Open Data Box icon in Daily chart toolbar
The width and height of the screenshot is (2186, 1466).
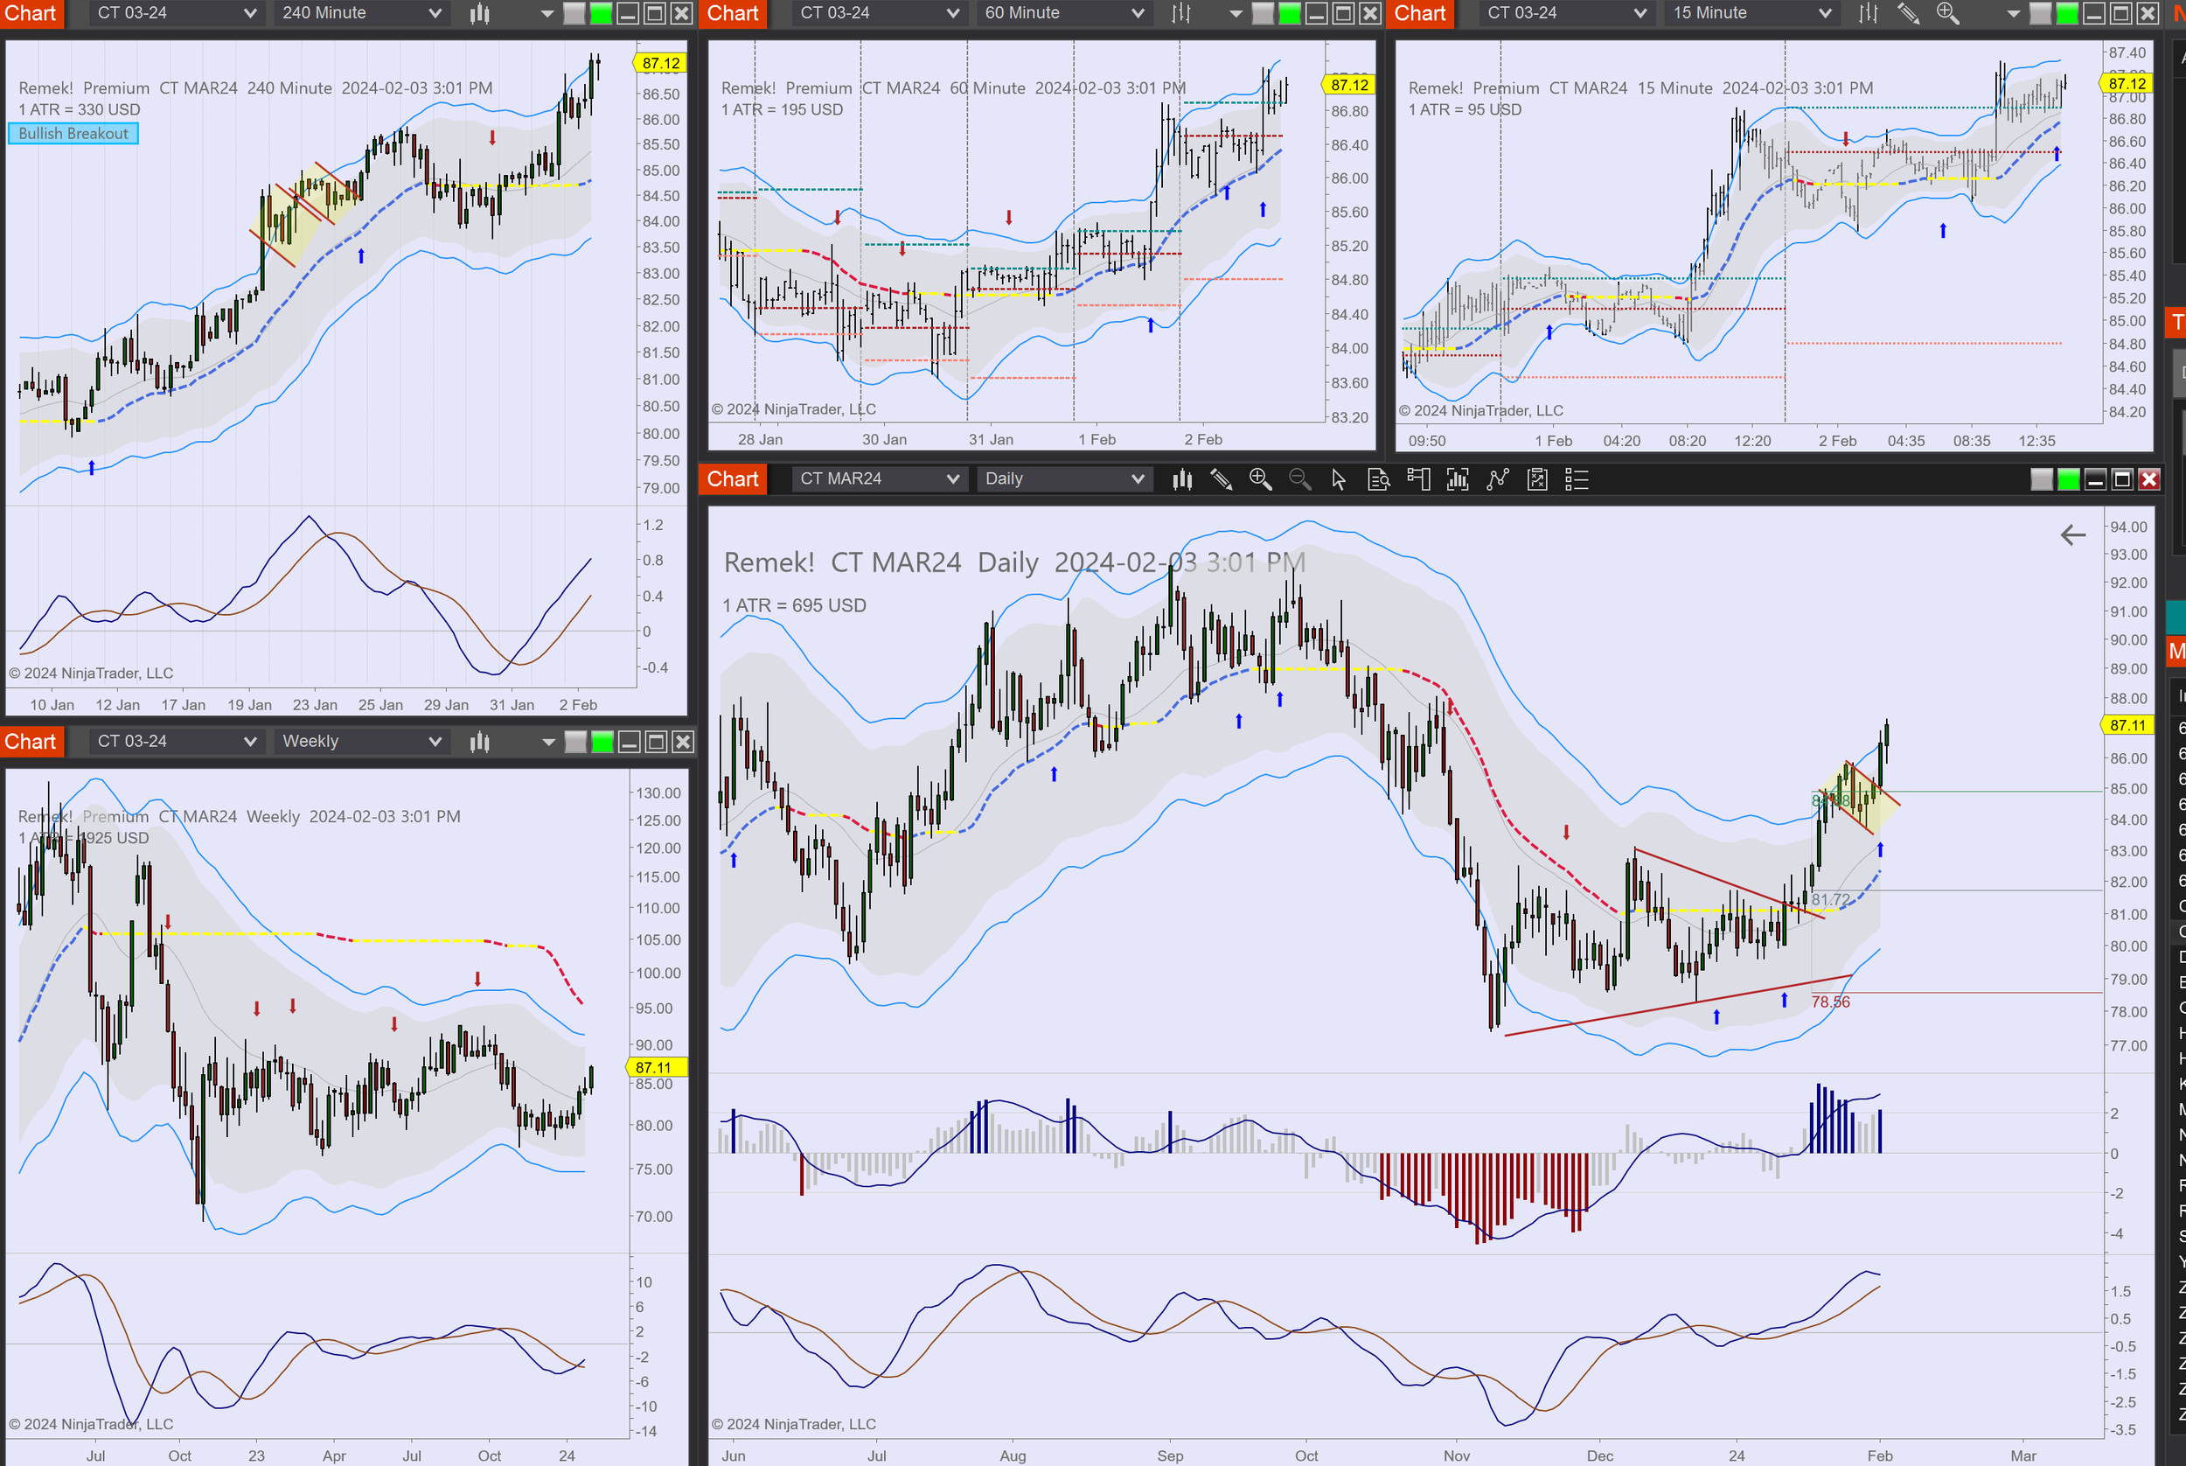[1379, 479]
